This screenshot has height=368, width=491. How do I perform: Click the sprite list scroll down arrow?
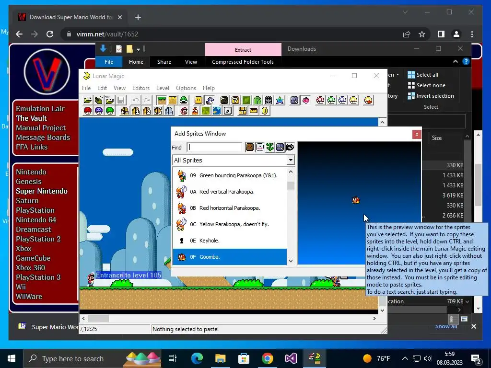pyautogui.click(x=291, y=261)
